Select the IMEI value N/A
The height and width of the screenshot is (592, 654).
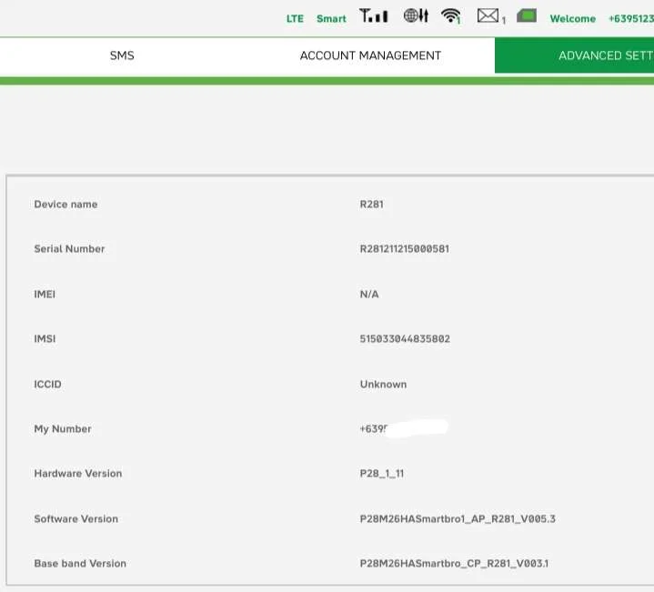tap(369, 295)
